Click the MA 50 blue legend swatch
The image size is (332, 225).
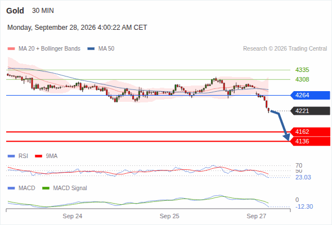[x=91, y=49]
